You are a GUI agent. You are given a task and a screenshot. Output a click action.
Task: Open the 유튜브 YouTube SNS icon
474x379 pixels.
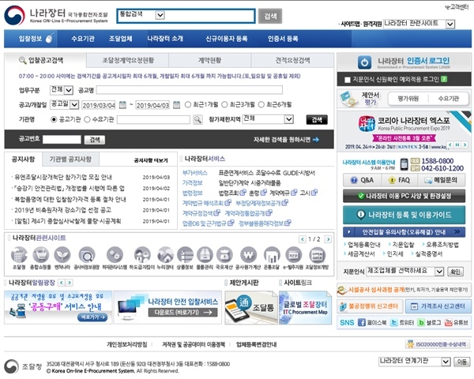click(448, 322)
